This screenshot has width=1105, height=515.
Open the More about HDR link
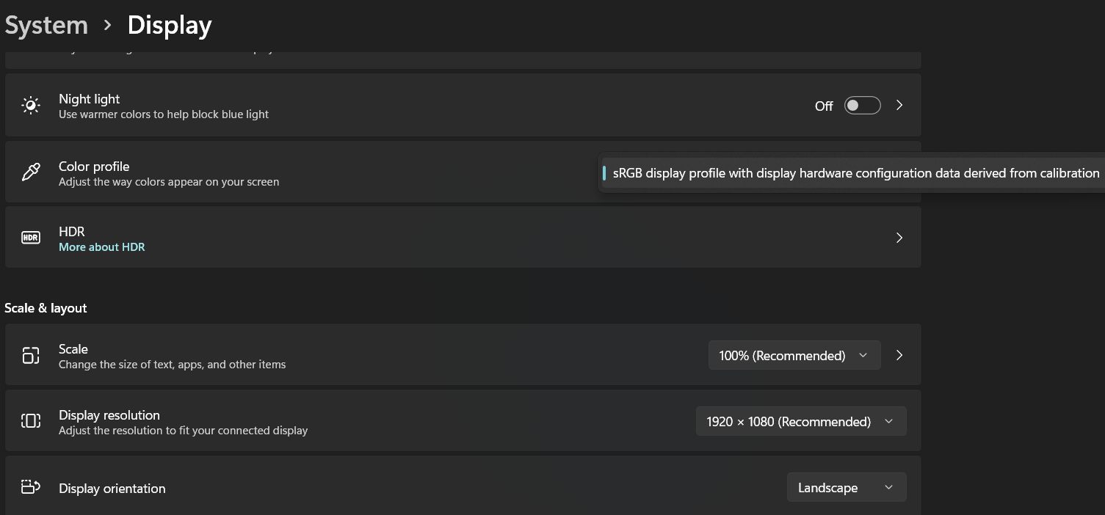click(102, 247)
